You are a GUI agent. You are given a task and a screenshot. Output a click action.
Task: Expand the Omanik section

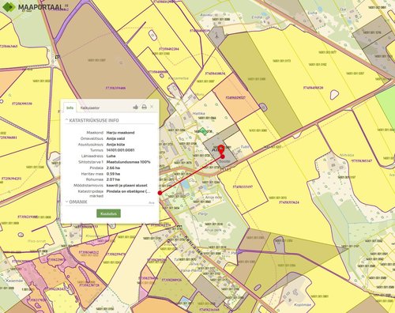click(77, 202)
